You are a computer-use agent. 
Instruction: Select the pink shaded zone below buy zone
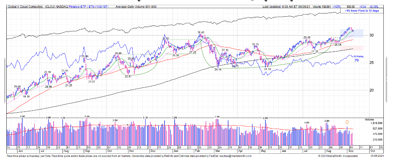358,48
